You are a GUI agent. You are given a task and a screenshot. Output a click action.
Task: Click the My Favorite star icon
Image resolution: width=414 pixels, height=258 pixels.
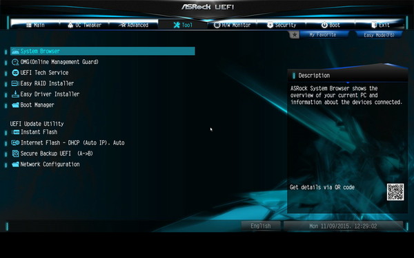point(295,35)
